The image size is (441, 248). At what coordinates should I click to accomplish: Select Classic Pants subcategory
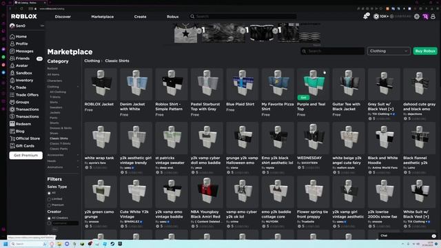(59, 149)
